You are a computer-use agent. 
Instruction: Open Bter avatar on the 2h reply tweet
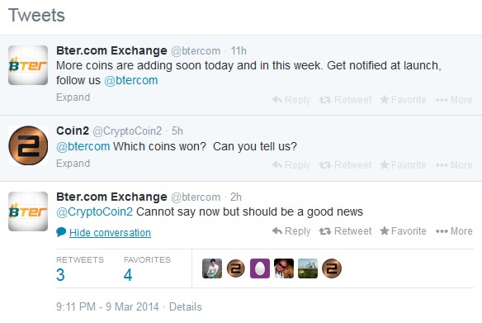click(28, 211)
